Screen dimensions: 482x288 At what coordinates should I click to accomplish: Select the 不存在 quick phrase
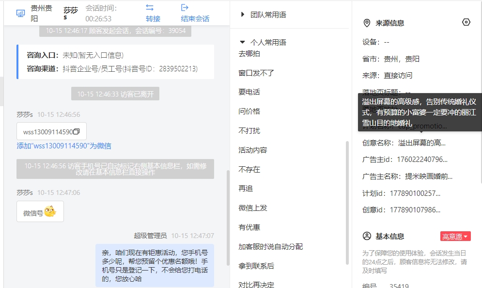(x=249, y=170)
